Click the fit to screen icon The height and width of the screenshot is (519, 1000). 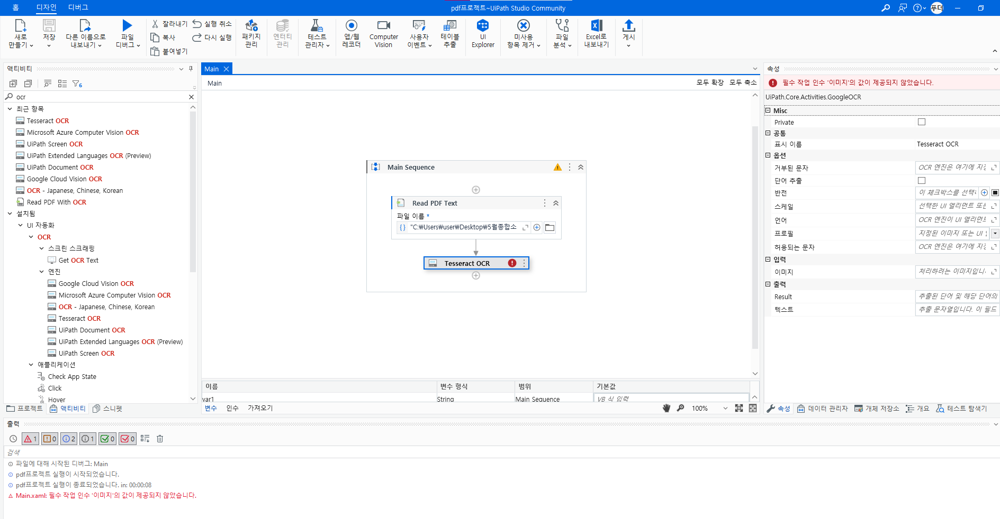pyautogui.click(x=739, y=408)
